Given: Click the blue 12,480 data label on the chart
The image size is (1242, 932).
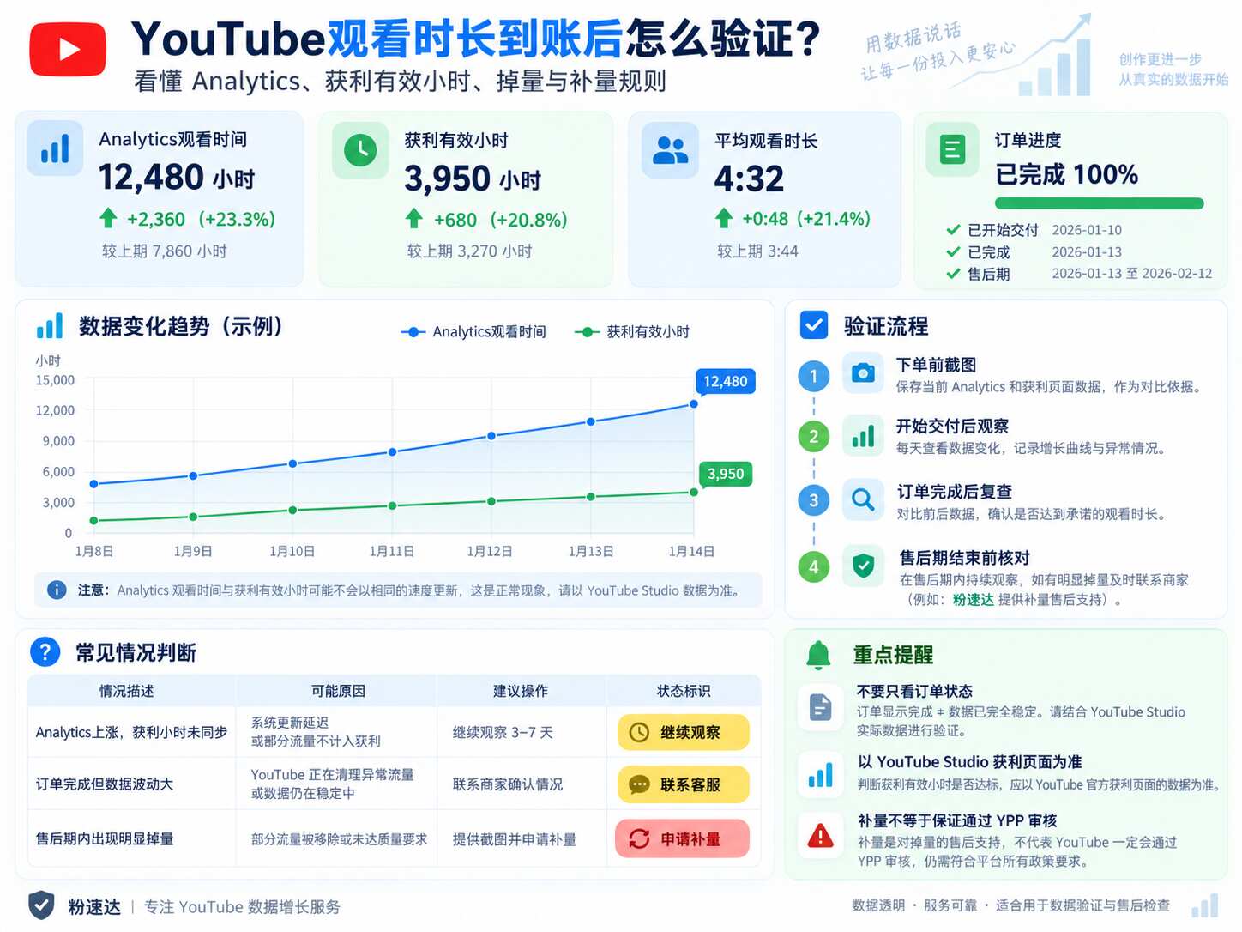Looking at the screenshot, I should 725,381.
